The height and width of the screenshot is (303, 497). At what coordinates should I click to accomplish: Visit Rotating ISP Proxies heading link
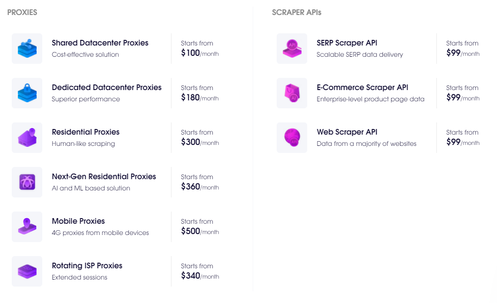point(87,265)
